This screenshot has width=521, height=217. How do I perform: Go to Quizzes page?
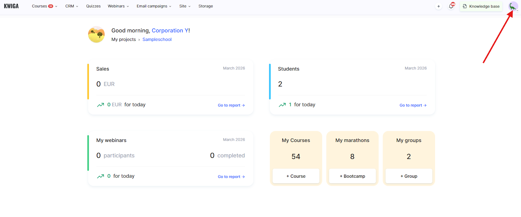click(x=93, y=6)
